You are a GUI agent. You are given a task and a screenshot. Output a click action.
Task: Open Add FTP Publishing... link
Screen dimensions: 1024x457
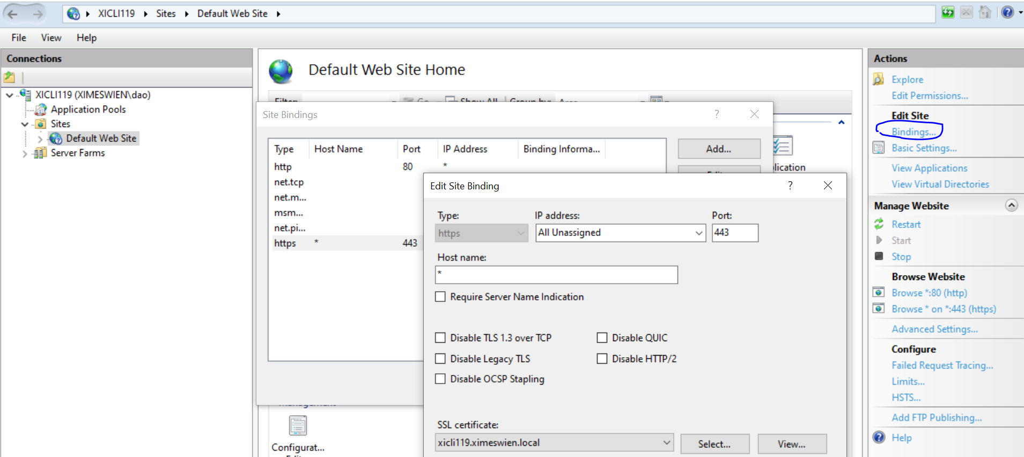coord(937,417)
